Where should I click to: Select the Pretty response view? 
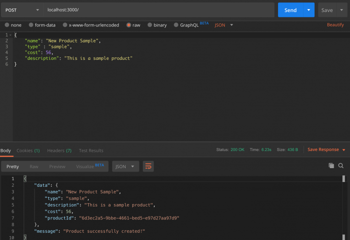13,167
